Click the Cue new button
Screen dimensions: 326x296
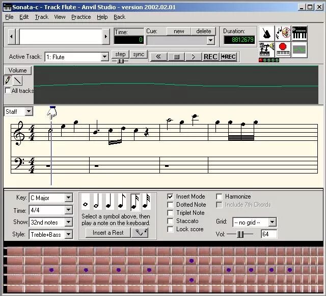(179, 31)
